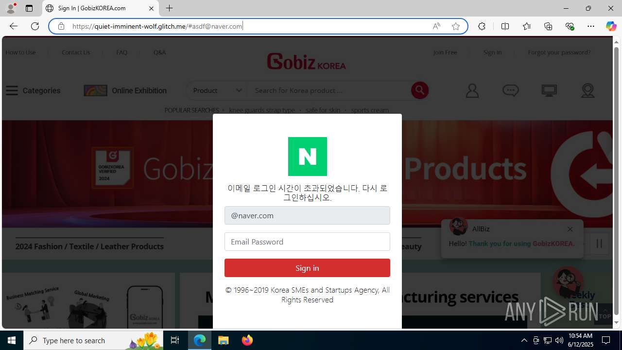Add page to favorites star icon
The width and height of the screenshot is (622, 350).
[x=455, y=26]
